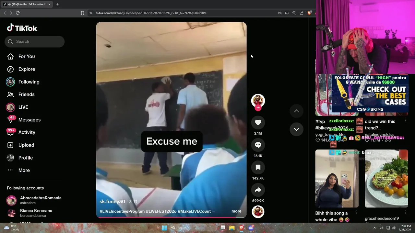Open the Brave Shields lion icon
This screenshot has width=415, height=233.
coord(310,13)
